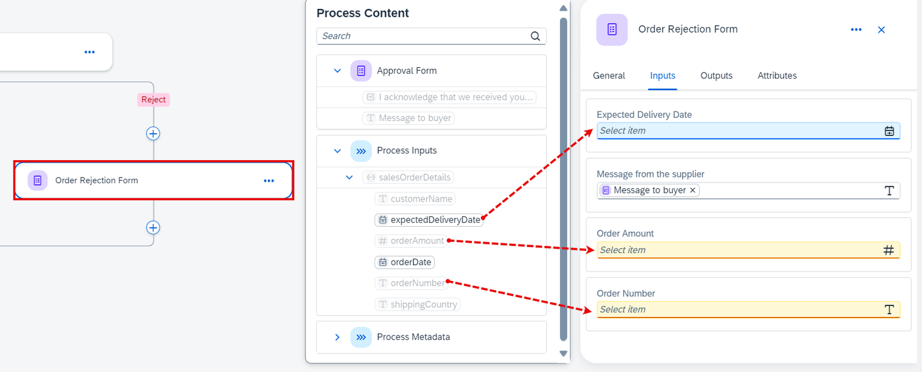The width and height of the screenshot is (922, 372).
Task: Click the Process Content search field
Action: (432, 36)
